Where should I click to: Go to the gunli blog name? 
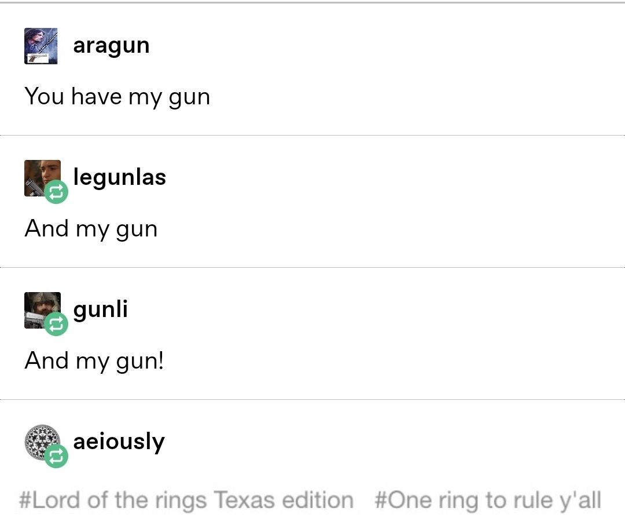pyautogui.click(x=100, y=309)
